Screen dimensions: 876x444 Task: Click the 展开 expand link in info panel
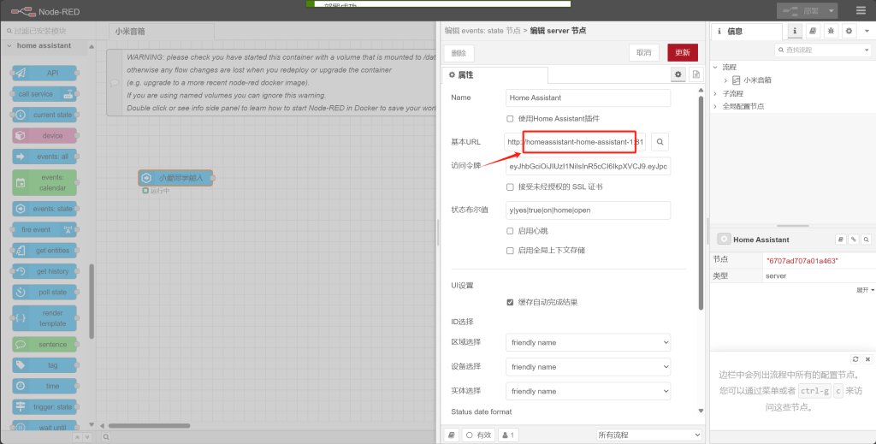click(866, 290)
